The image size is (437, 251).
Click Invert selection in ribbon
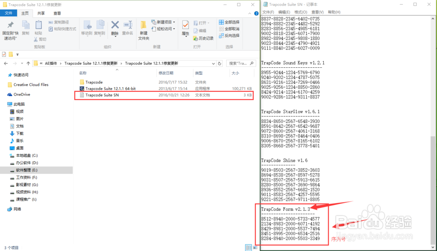coord(229,35)
